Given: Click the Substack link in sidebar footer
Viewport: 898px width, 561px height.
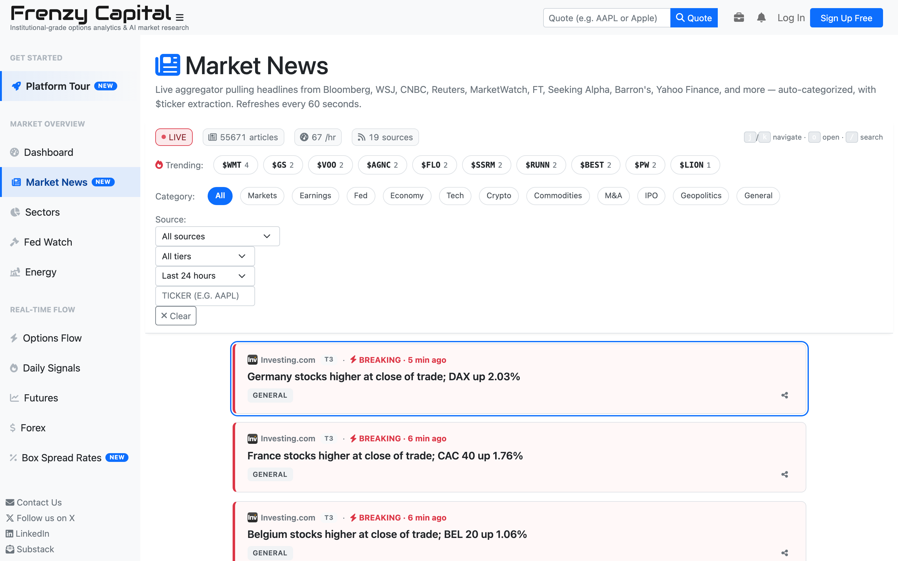Looking at the screenshot, I should (x=30, y=549).
